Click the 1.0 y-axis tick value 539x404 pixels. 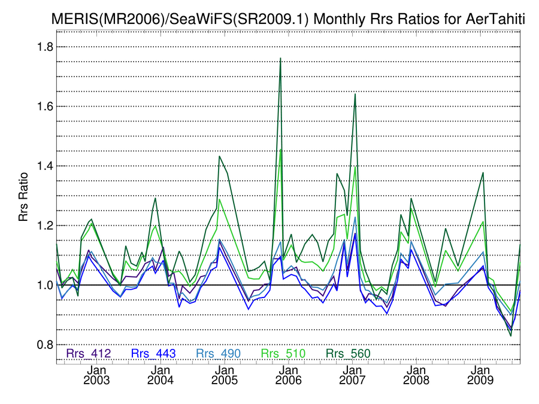(x=45, y=285)
